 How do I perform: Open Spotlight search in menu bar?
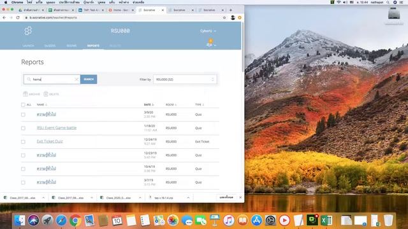(x=388, y=2)
